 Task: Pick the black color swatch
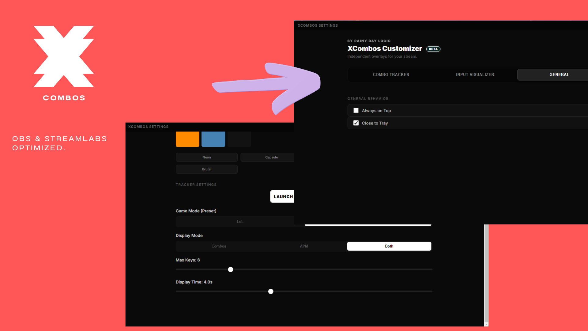(239, 139)
